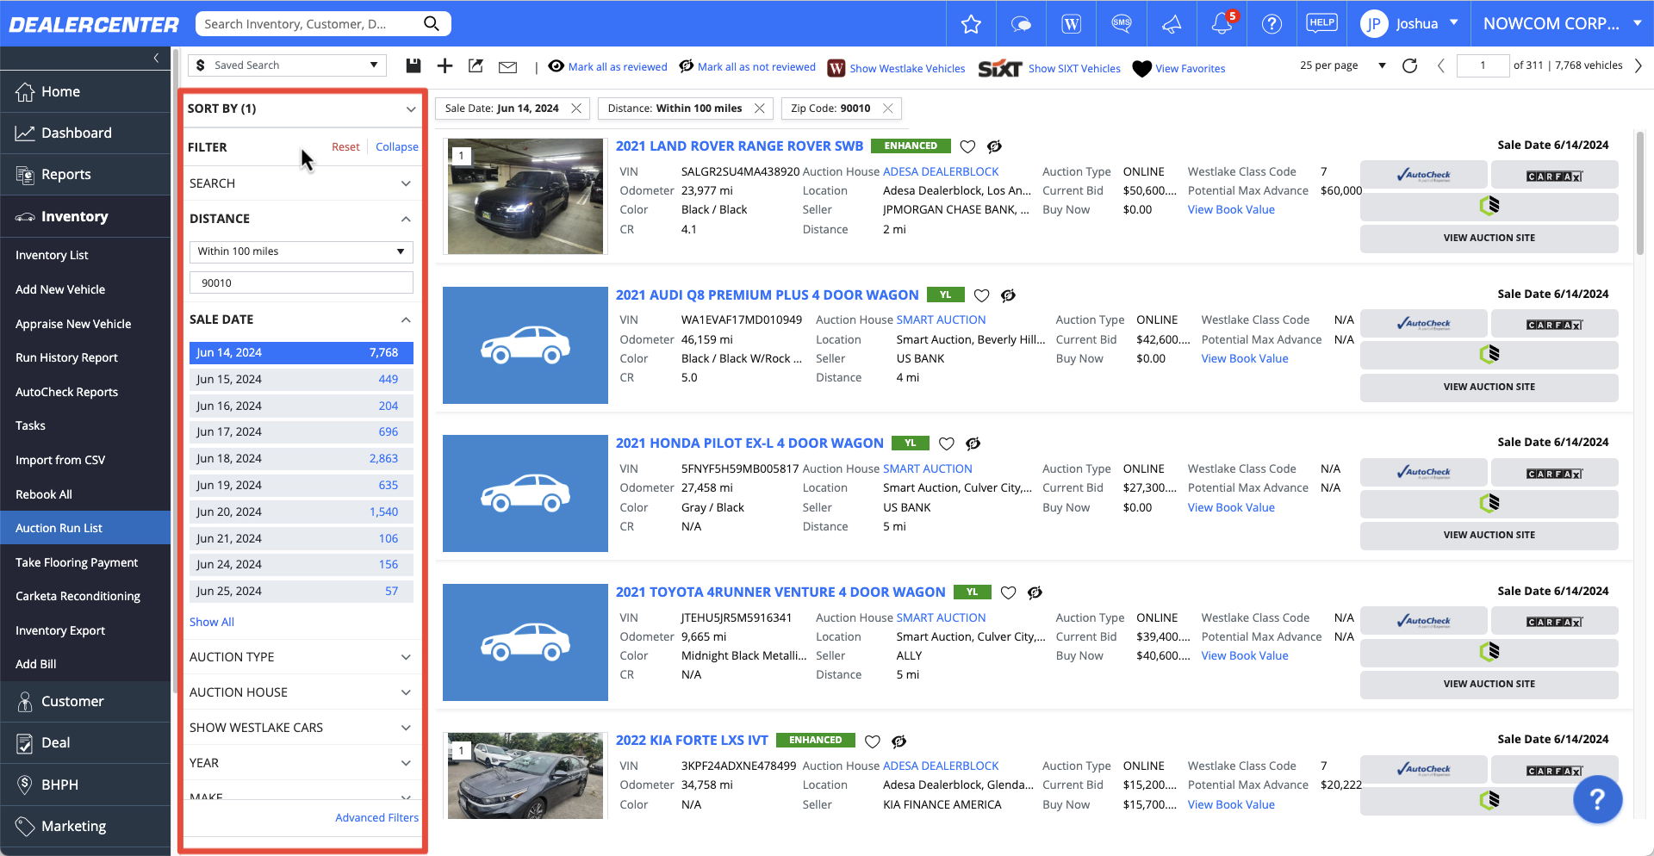Click the email envelope icon in the toolbar

tap(508, 65)
